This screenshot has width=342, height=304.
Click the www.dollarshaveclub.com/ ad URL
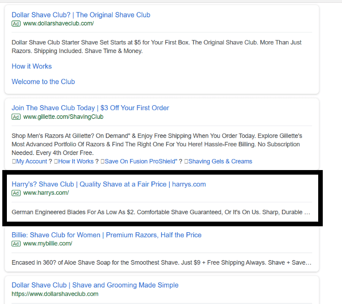click(59, 23)
